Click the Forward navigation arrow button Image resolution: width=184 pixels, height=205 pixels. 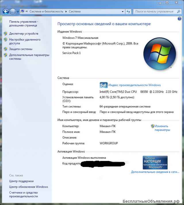[x=13, y=12]
